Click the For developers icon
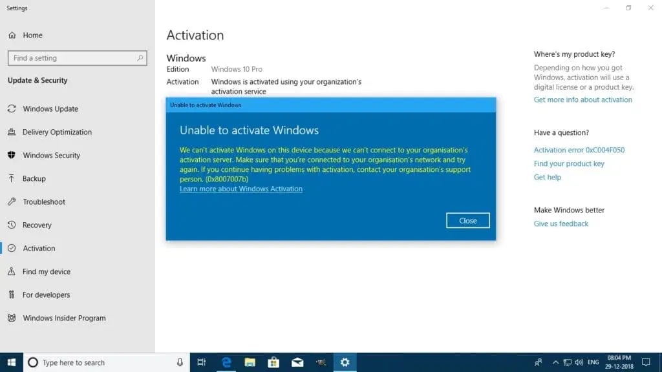The height and width of the screenshot is (372, 662). coord(12,294)
